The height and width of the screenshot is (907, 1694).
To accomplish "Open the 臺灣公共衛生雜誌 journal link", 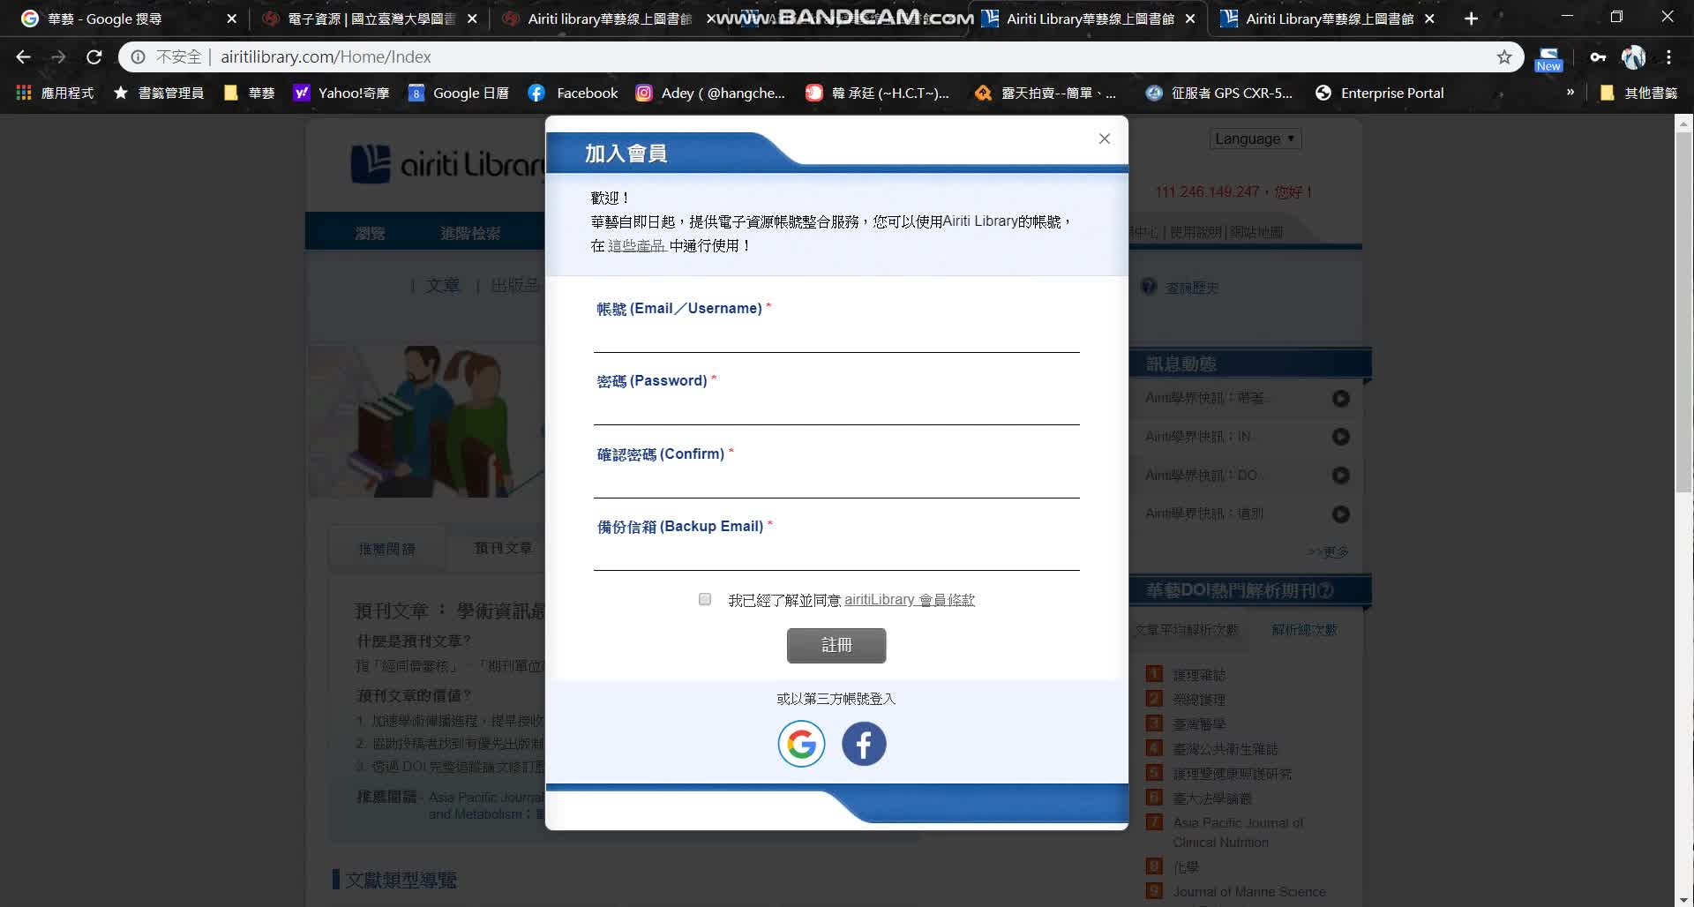I will pos(1225,749).
